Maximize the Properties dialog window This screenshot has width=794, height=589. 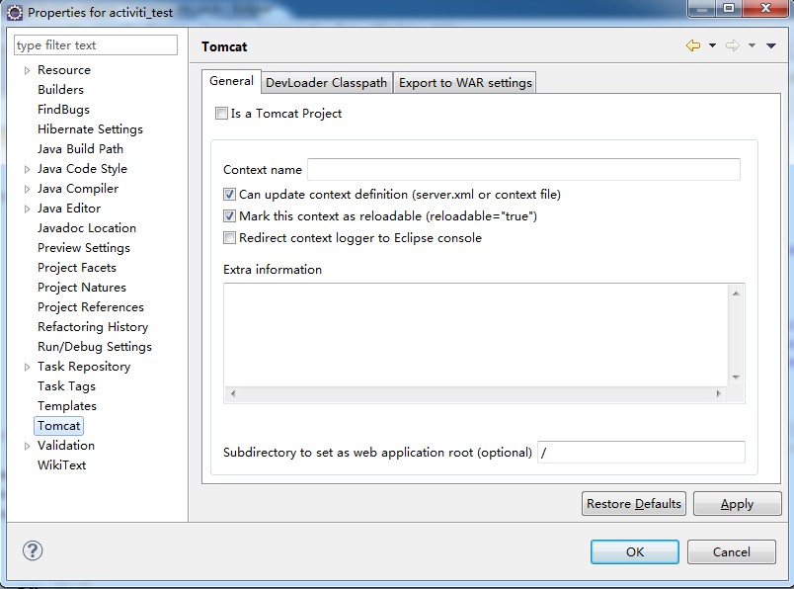[x=729, y=9]
